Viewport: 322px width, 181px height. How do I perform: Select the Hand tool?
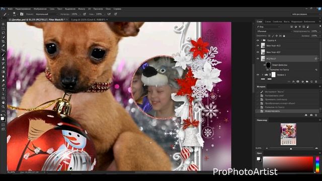3,103
